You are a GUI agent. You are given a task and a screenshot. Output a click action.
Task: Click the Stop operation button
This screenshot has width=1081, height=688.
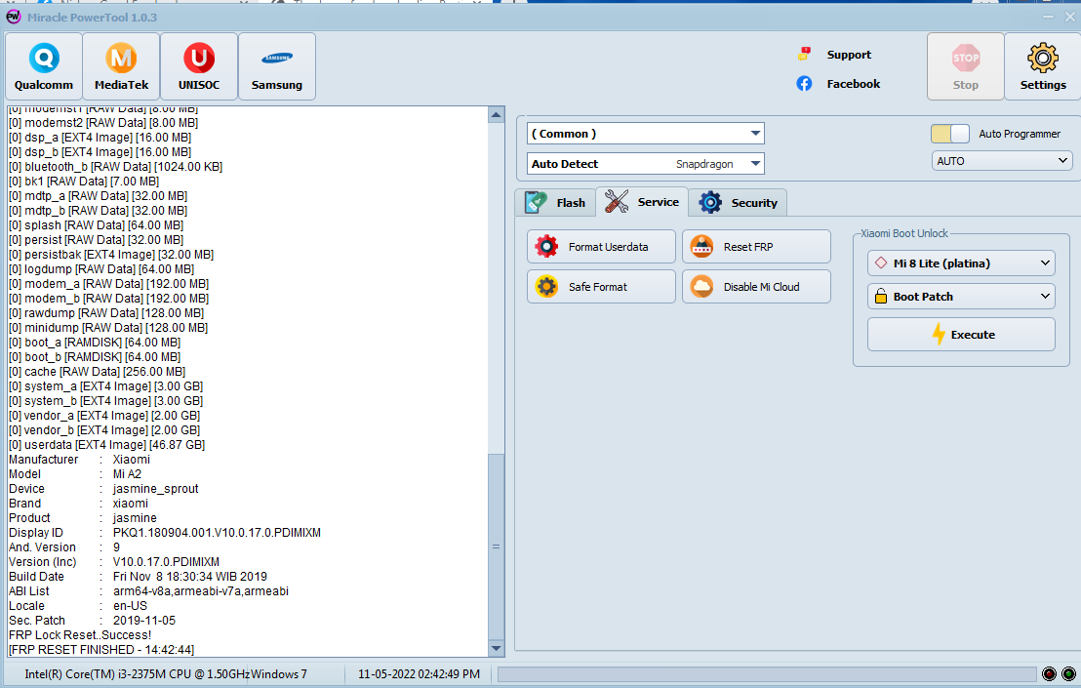coord(965,66)
